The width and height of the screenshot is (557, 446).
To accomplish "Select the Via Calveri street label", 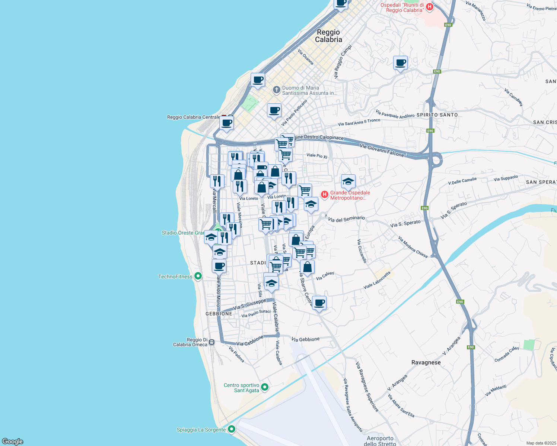I will tap(325, 276).
